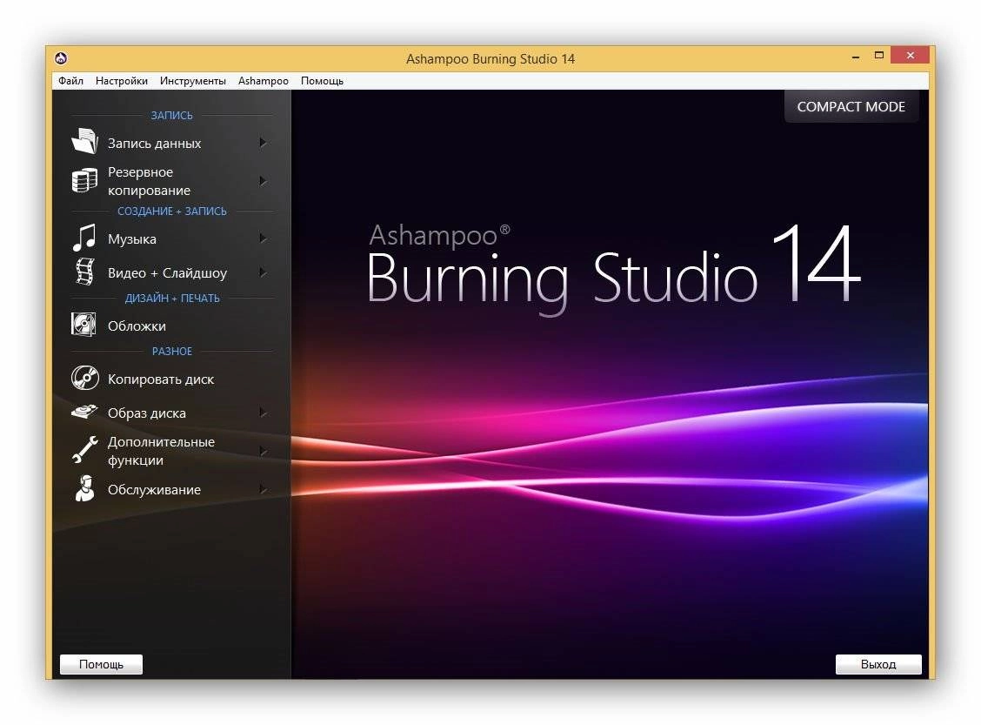Click the music note icon for Музыка
This screenshot has height=725, width=981.
click(x=84, y=238)
